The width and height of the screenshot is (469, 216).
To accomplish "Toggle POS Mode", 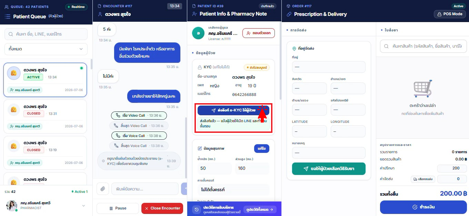I will click(x=450, y=14).
